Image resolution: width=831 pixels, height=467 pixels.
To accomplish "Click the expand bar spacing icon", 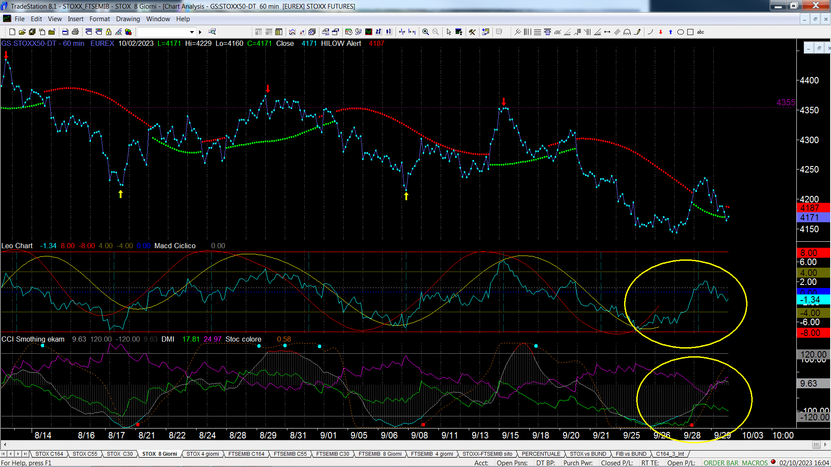I will pyautogui.click(x=412, y=32).
